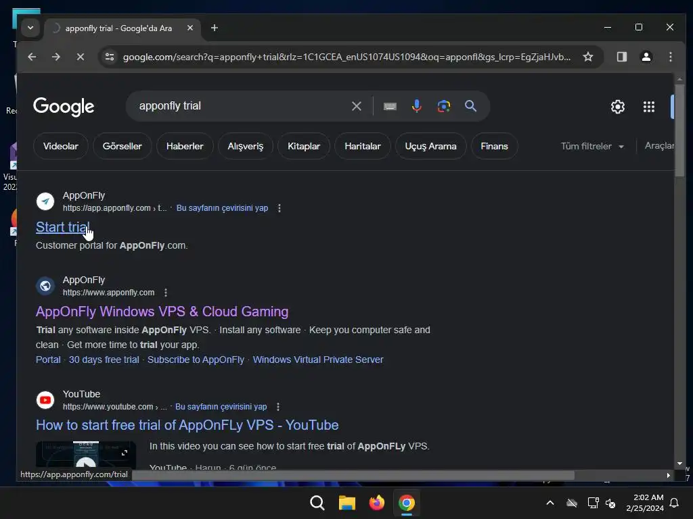Switch to Görseller results
693x519 pixels.
click(x=122, y=146)
